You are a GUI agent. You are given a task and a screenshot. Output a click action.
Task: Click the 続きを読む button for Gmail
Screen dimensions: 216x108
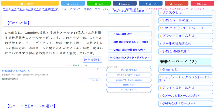point(93,59)
